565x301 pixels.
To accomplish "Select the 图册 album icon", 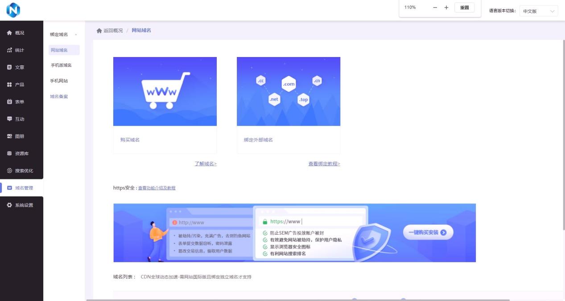I will point(9,136).
